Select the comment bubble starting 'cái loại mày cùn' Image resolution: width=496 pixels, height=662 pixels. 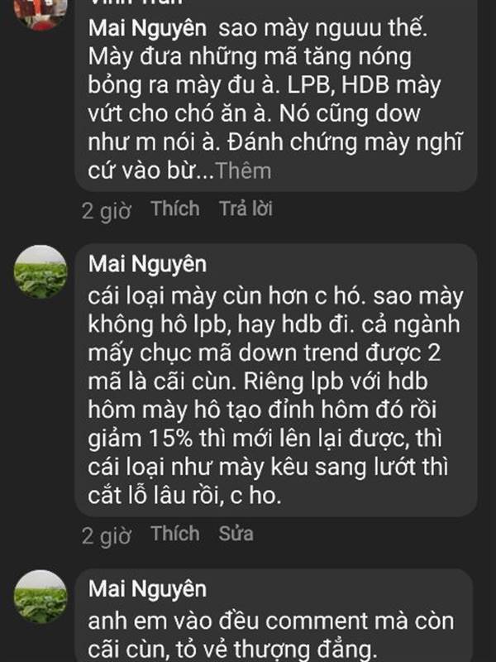coord(276,380)
